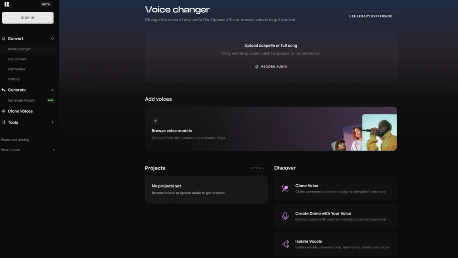Click the Upload acapella or full song heading
458x258 pixels.
271,45
